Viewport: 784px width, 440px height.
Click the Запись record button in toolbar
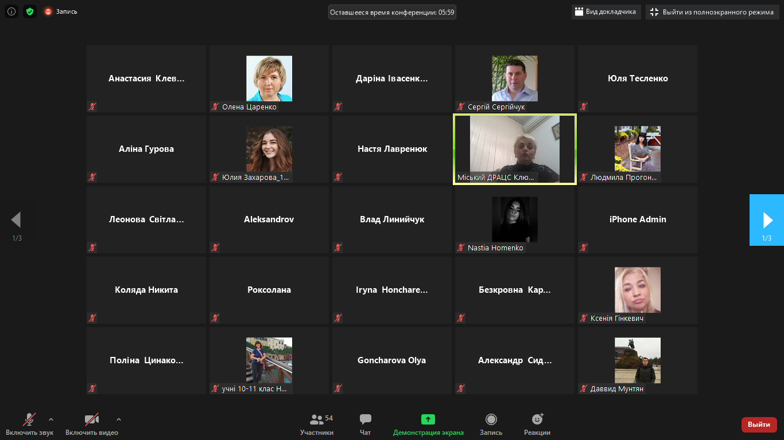(491, 425)
